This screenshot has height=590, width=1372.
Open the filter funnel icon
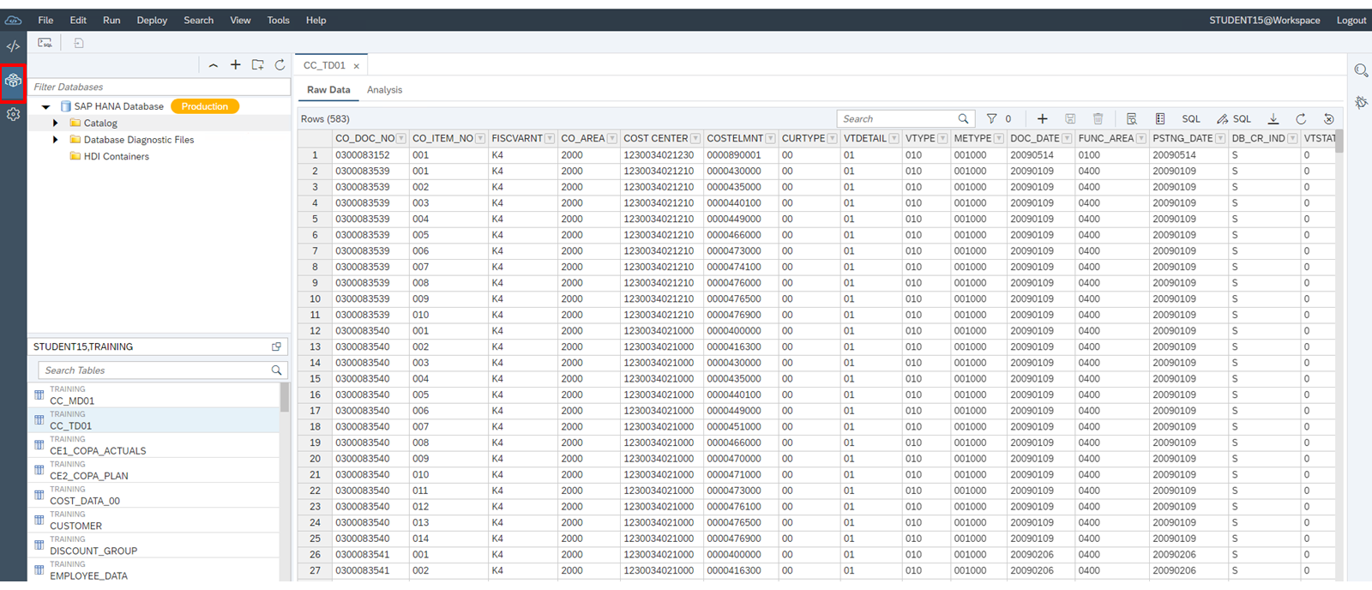(x=991, y=119)
